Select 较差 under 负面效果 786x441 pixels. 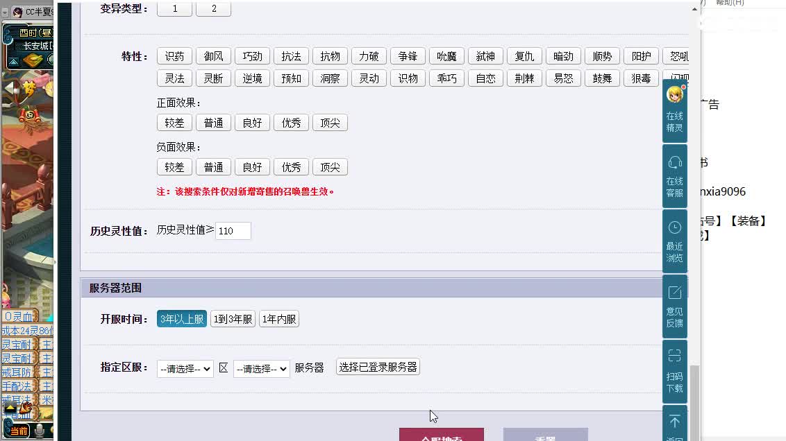coord(174,166)
